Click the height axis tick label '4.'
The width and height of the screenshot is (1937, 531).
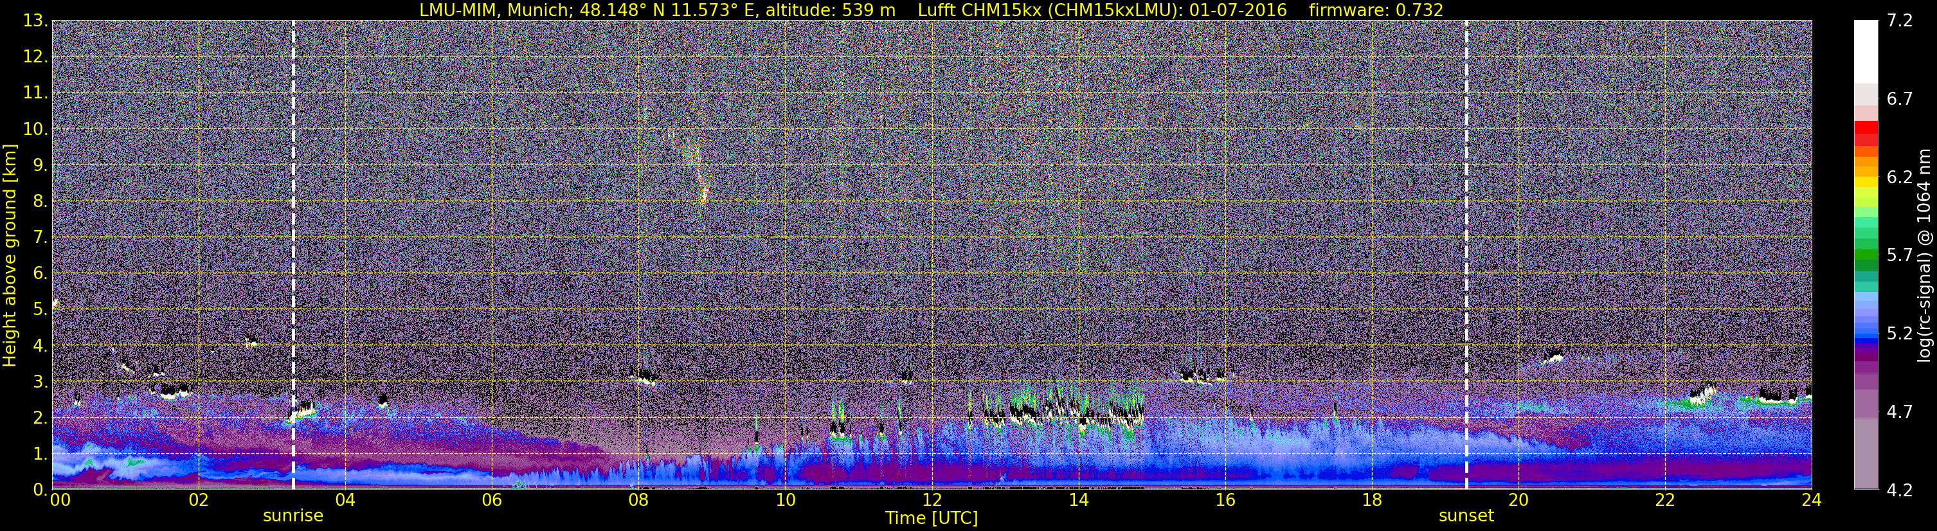pyautogui.click(x=40, y=345)
